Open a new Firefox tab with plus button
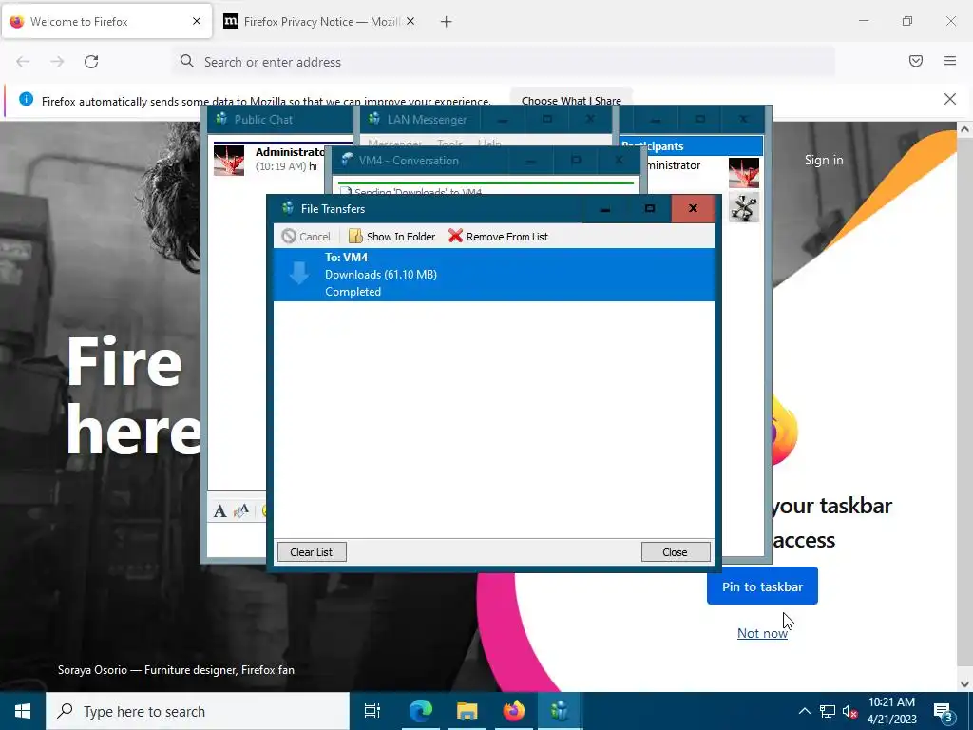Image resolution: width=973 pixels, height=730 pixels. [x=447, y=22]
